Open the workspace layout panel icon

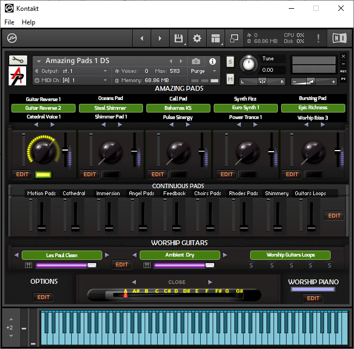pos(215,39)
